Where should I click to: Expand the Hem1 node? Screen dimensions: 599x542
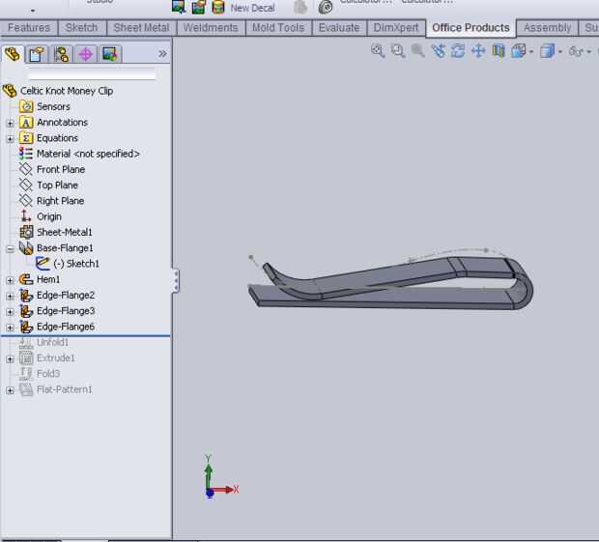point(11,280)
